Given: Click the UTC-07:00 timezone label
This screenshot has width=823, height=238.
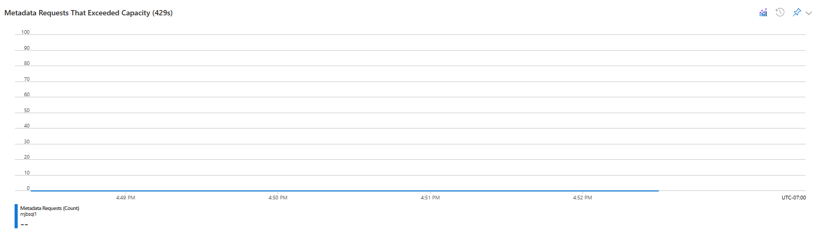Looking at the screenshot, I should point(793,198).
